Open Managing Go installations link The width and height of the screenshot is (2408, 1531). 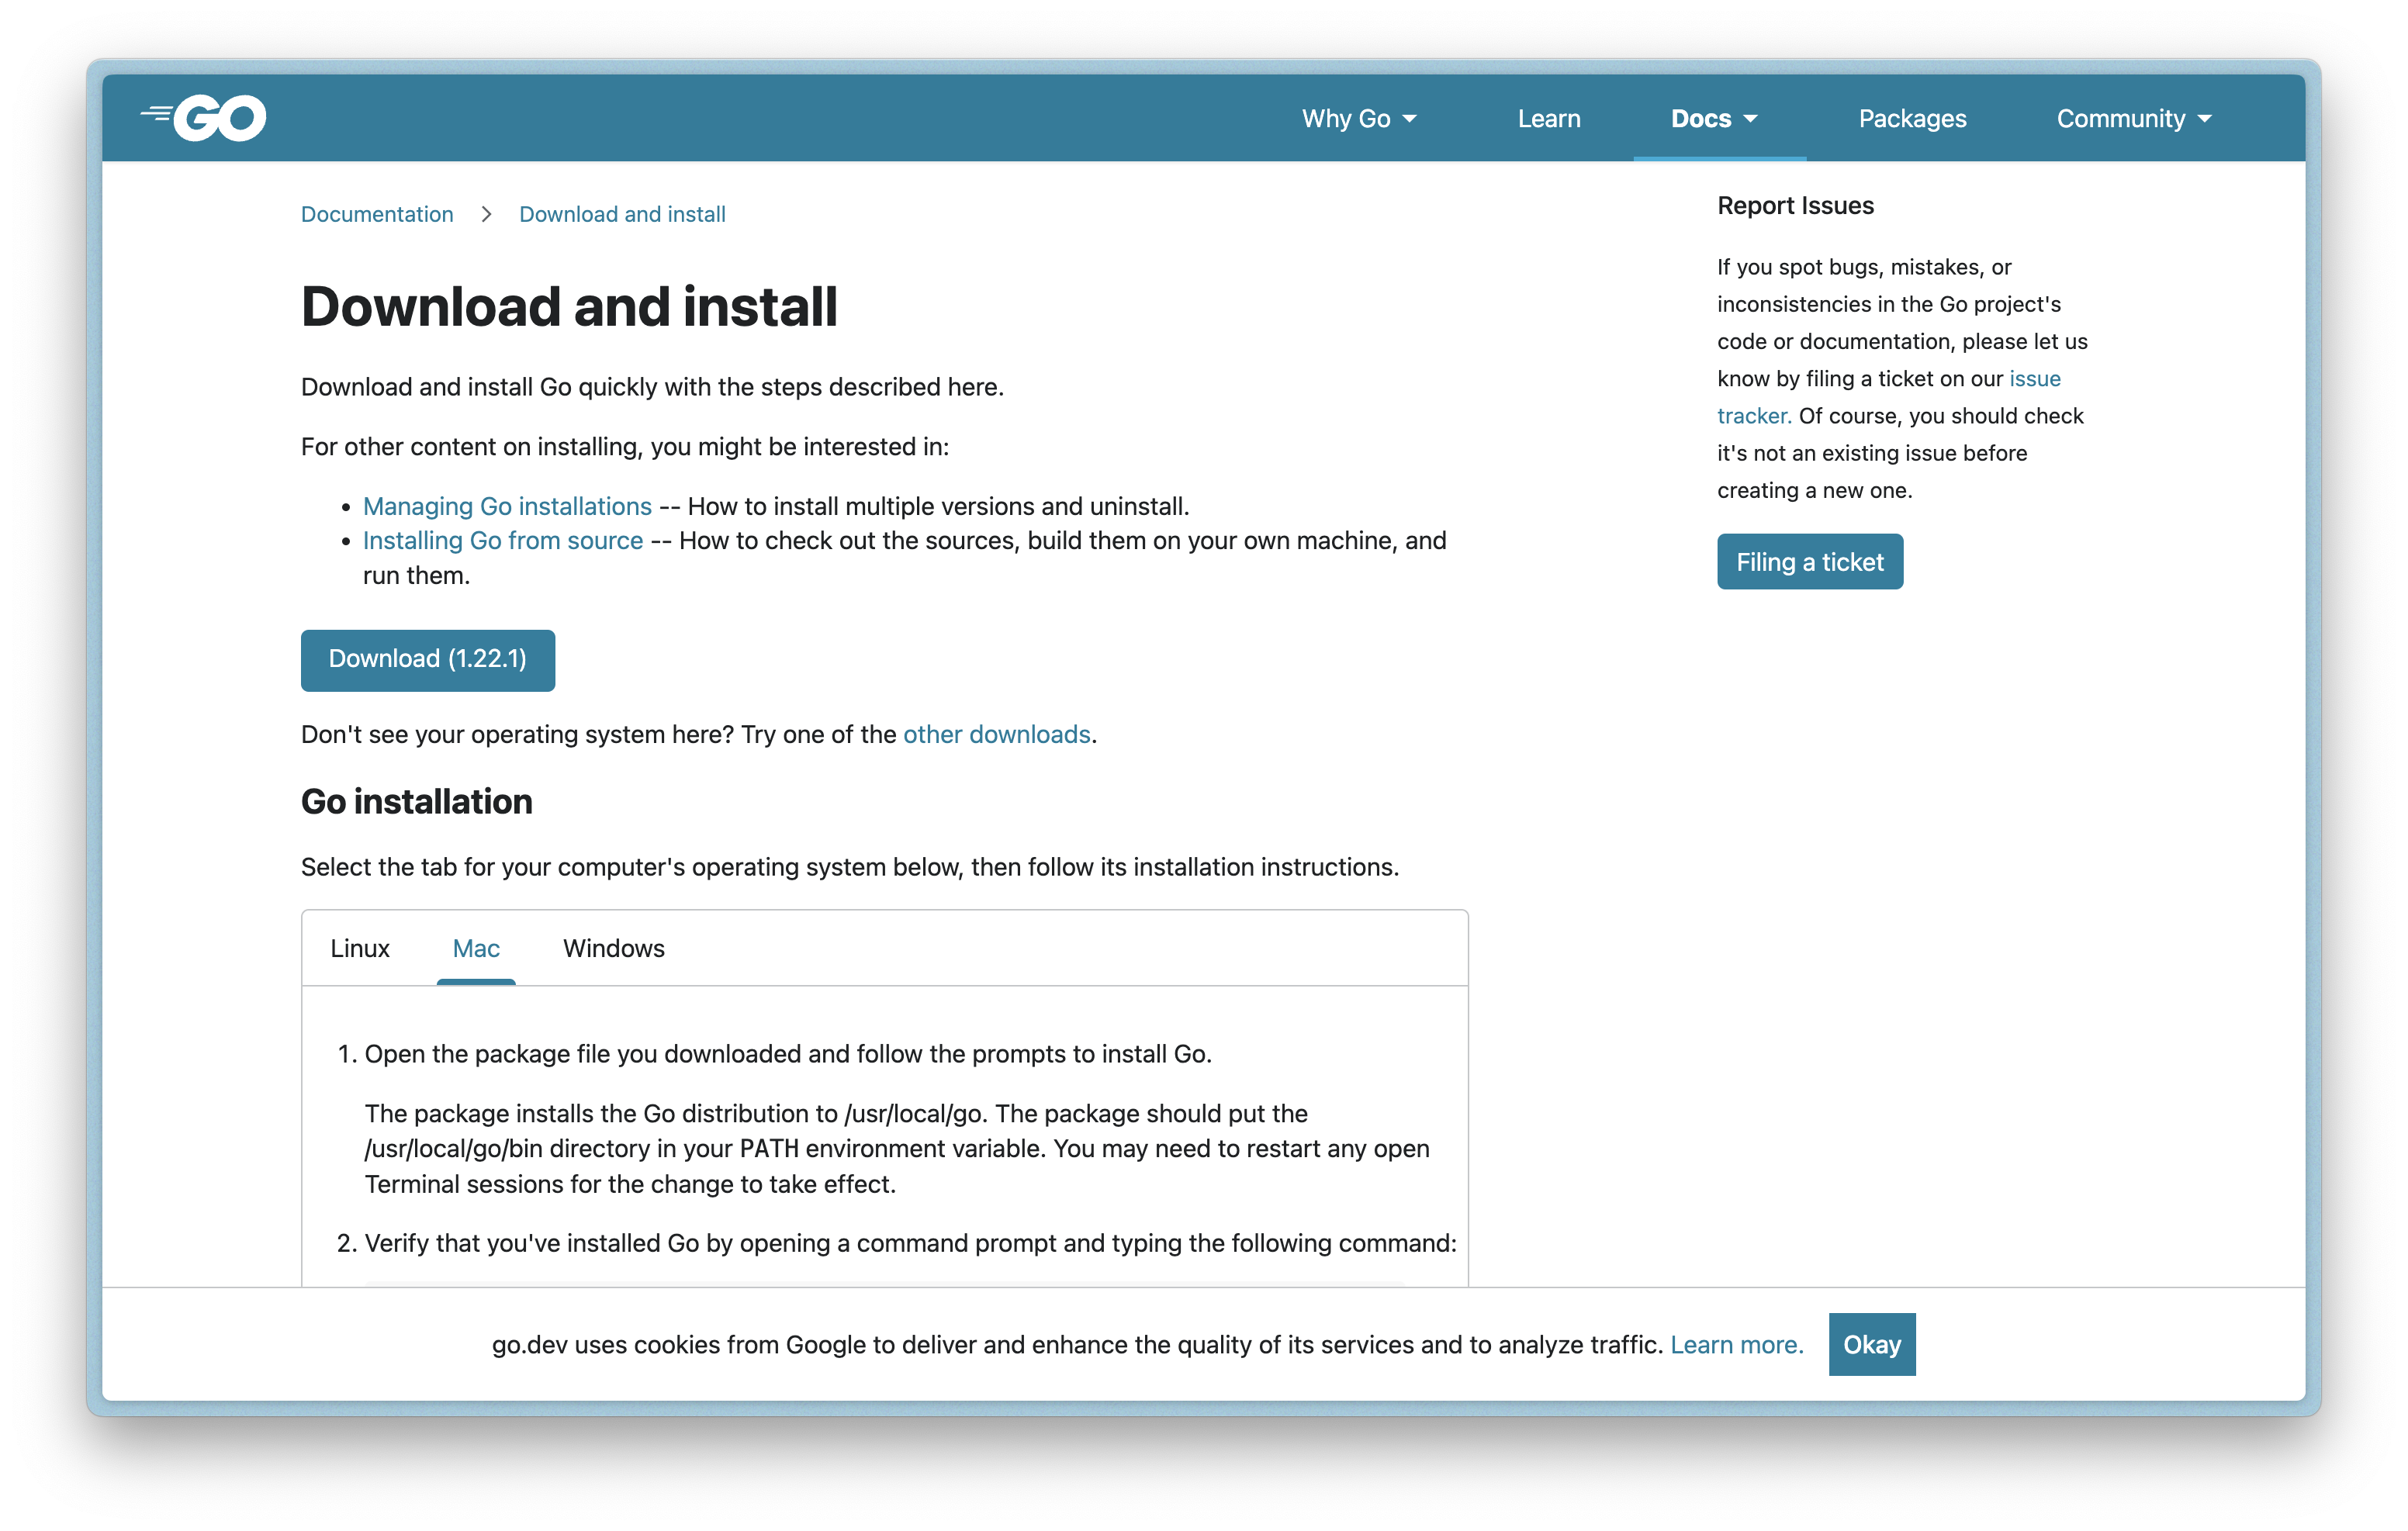507,506
